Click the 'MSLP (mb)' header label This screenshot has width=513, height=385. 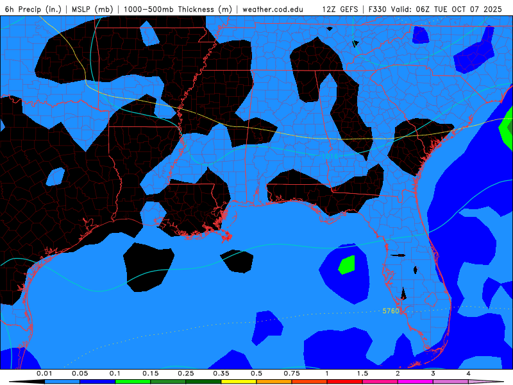(92, 9)
